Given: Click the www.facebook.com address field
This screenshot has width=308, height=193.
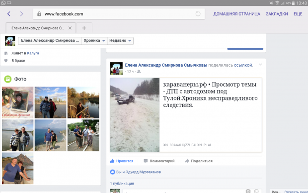Looking at the screenshot, I should tap(119, 14).
